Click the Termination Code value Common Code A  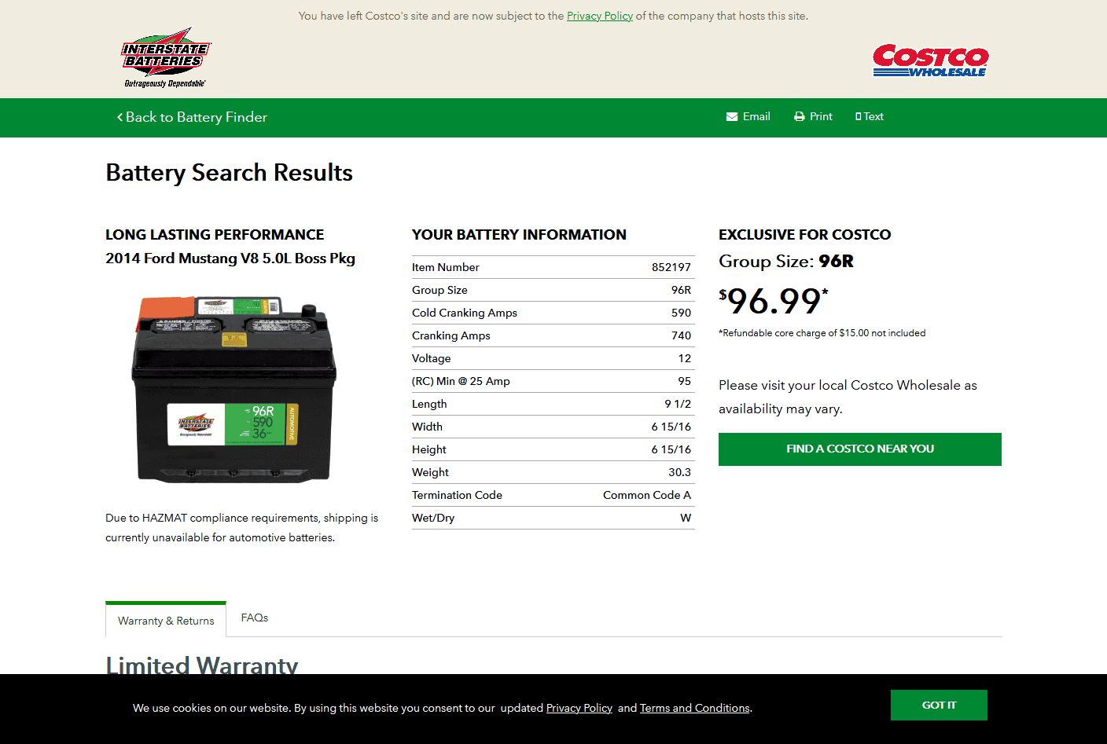[x=647, y=495]
